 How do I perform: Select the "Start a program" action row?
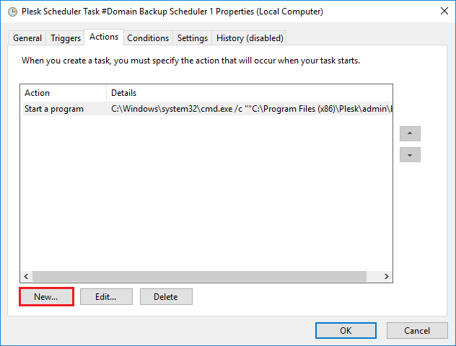point(54,109)
